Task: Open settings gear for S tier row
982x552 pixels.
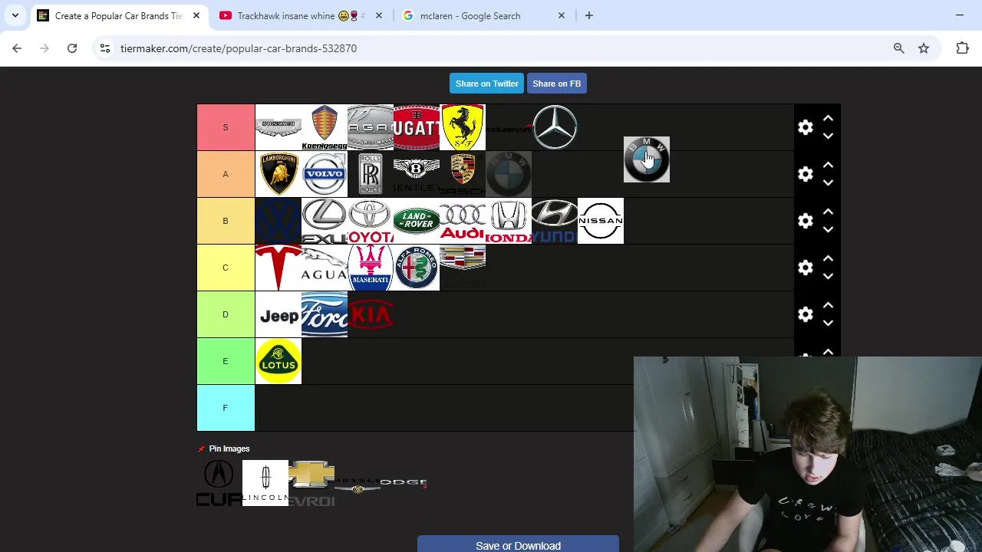Action: 805,127
